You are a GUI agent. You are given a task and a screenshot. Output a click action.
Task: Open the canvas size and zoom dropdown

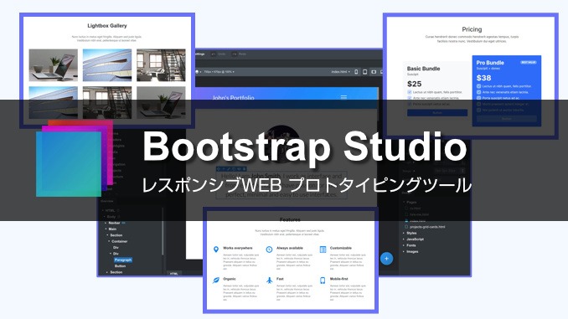click(x=219, y=72)
